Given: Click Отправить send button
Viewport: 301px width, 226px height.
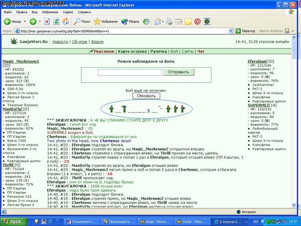Looking at the screenshot, I should [x=178, y=72].
